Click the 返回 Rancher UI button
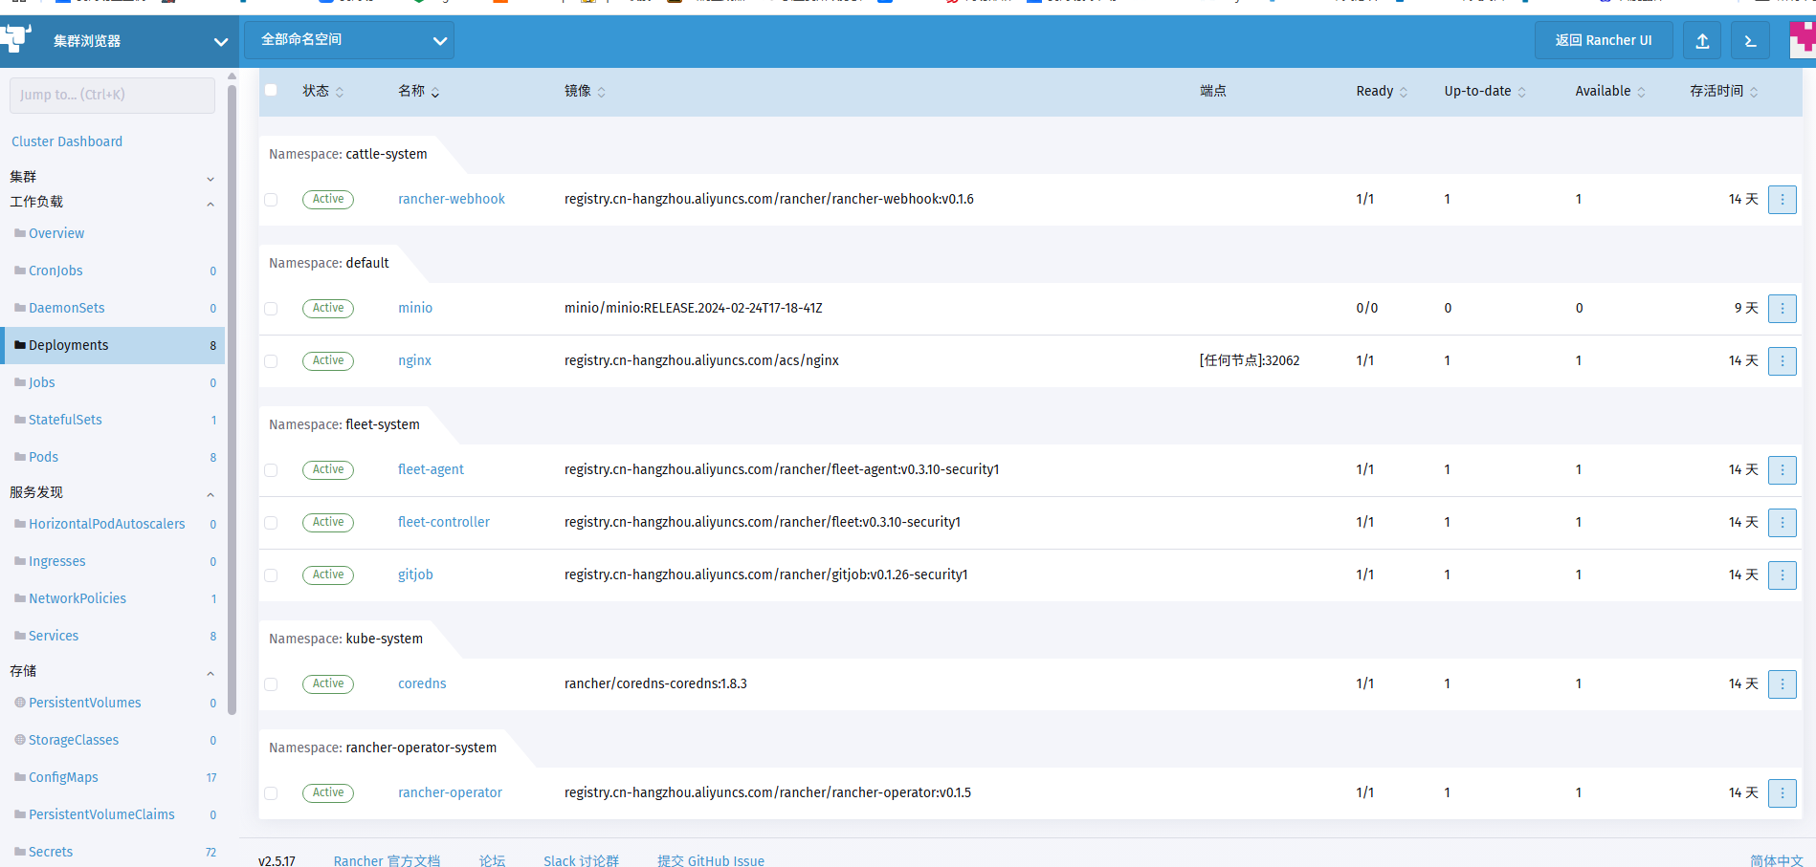 (1604, 40)
